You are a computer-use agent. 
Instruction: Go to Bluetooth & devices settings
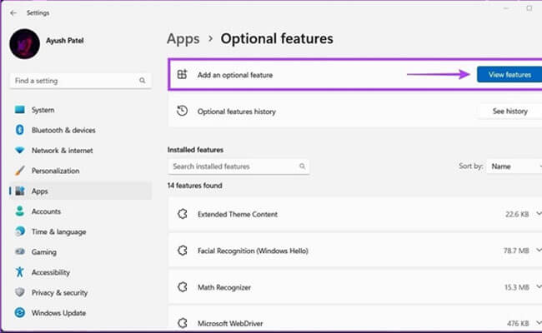[x=63, y=130]
